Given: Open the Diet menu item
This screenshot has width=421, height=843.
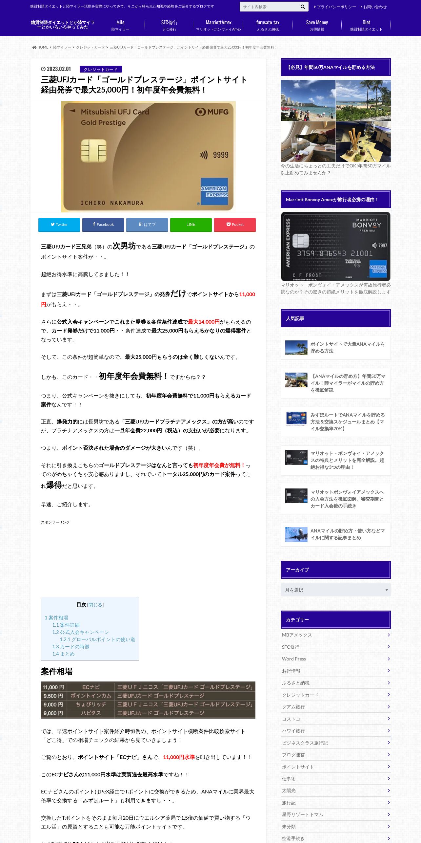Looking at the screenshot, I should point(366,25).
